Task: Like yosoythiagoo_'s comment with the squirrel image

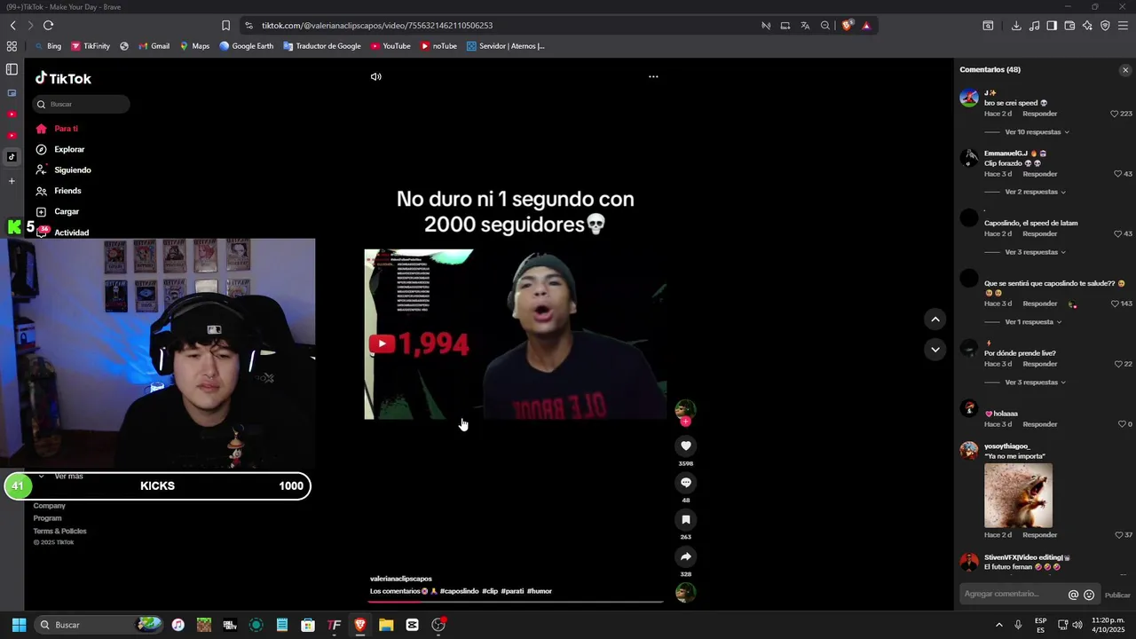Action: click(1118, 535)
